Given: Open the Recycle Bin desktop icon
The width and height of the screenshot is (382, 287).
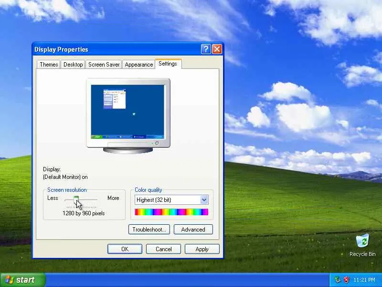Looking at the screenshot, I should 362,245.
